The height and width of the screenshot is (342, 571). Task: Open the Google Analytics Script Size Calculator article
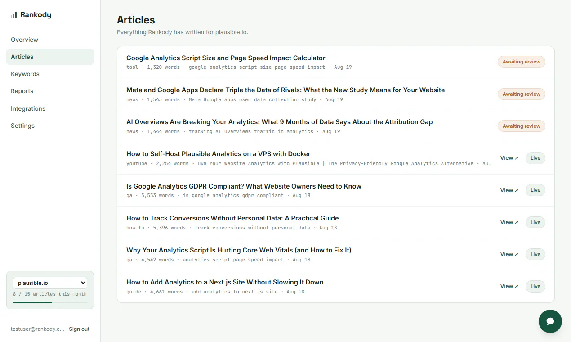point(226,58)
